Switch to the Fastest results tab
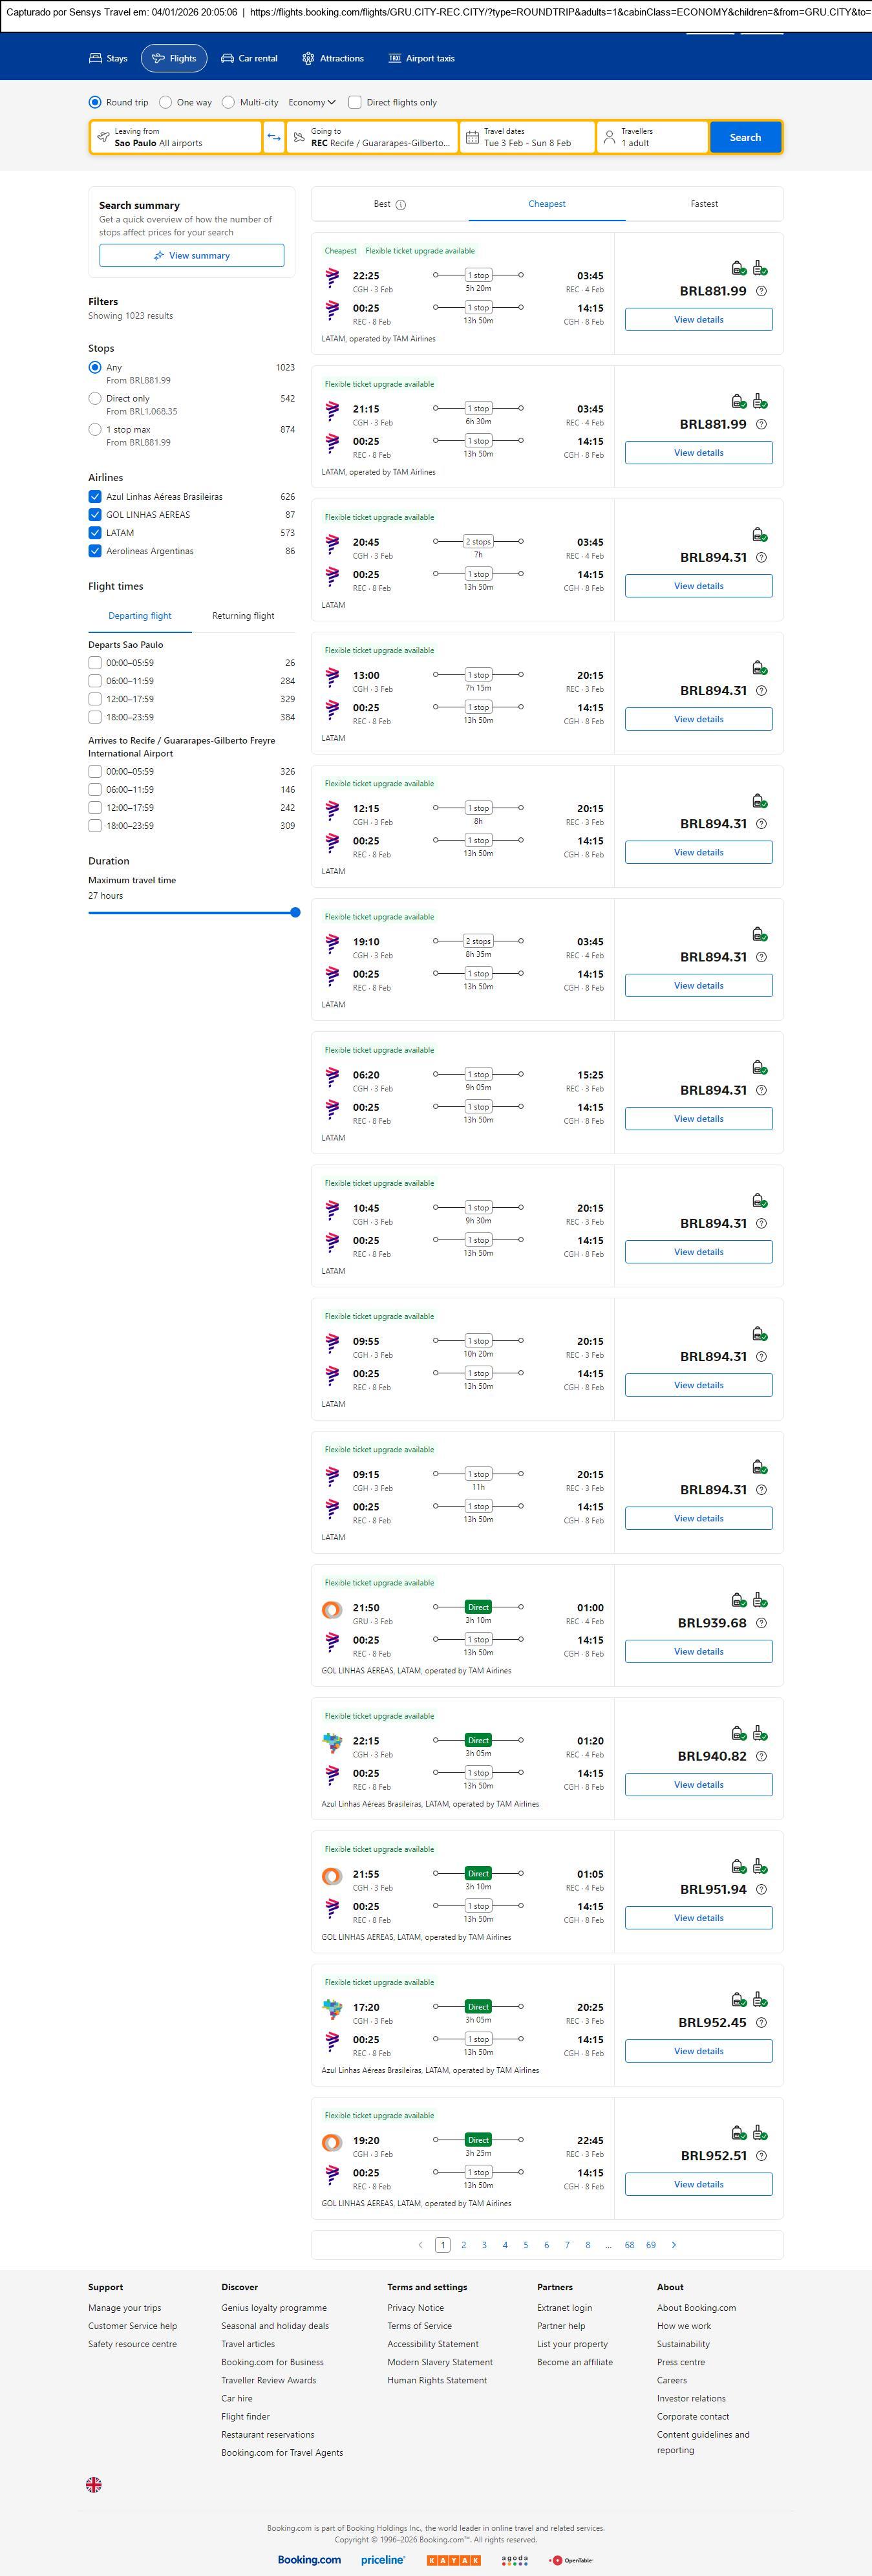Viewport: 872px width, 2576px height. pyautogui.click(x=704, y=204)
